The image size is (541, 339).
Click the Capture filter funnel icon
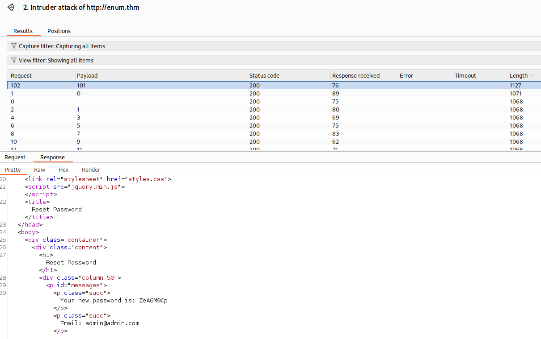point(13,46)
